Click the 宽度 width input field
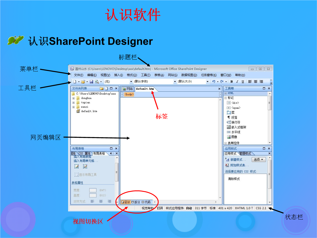Screen dimensions: 317x238 tap(93, 190)
